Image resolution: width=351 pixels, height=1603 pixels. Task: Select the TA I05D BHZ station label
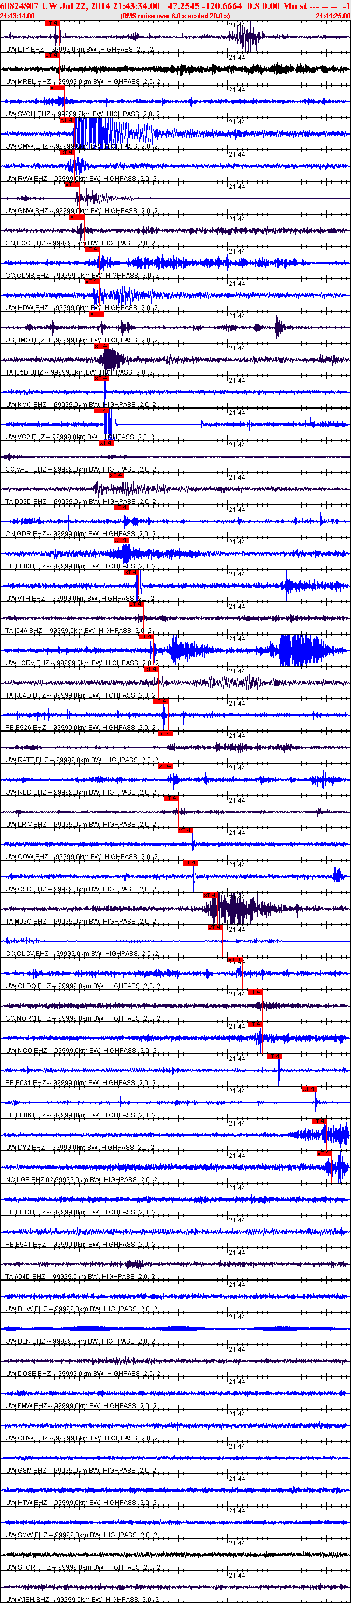pyautogui.click(x=79, y=372)
